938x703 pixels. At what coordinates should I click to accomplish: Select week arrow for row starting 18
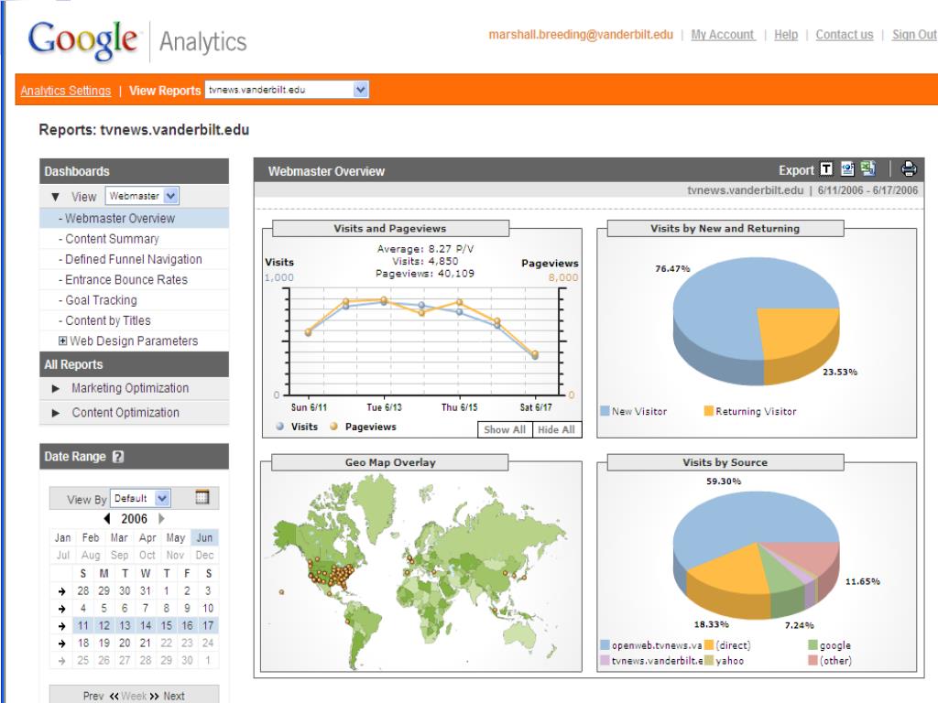click(x=61, y=644)
